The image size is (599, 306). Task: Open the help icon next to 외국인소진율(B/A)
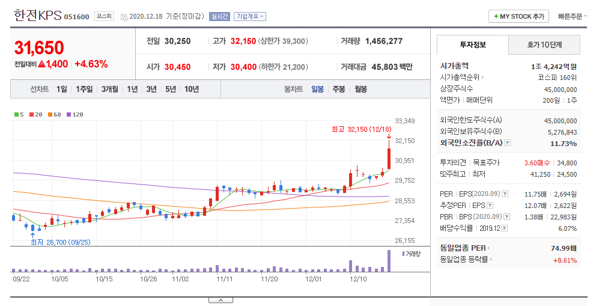coord(507,143)
